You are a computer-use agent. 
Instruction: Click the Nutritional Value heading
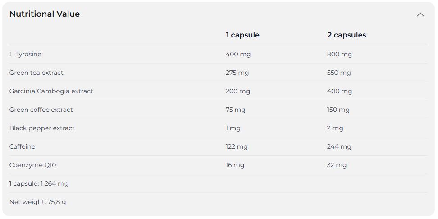coord(45,14)
